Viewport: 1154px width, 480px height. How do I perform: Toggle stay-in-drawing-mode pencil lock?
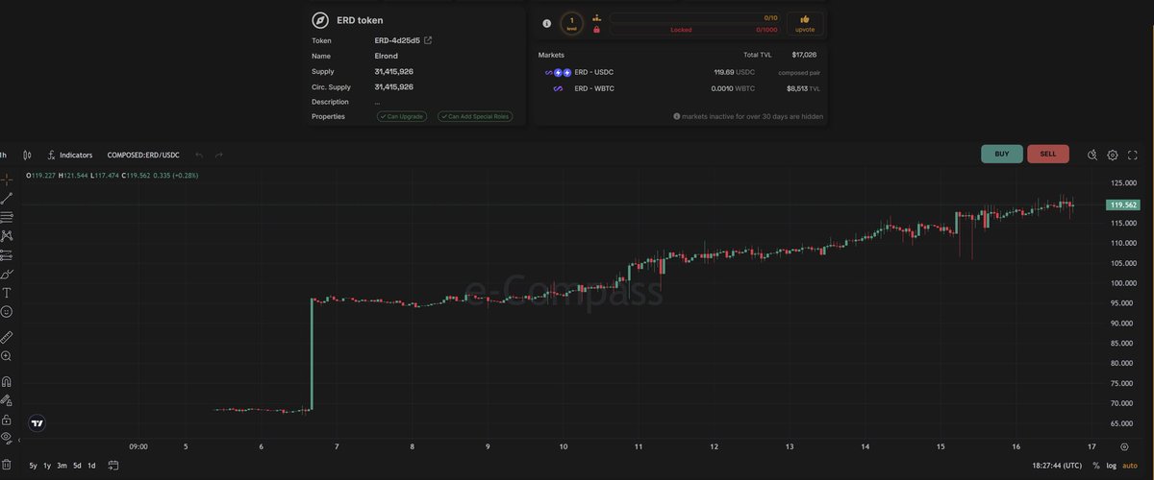click(x=6, y=400)
